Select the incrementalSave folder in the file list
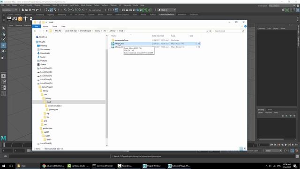300x169 pixels. 121,40
